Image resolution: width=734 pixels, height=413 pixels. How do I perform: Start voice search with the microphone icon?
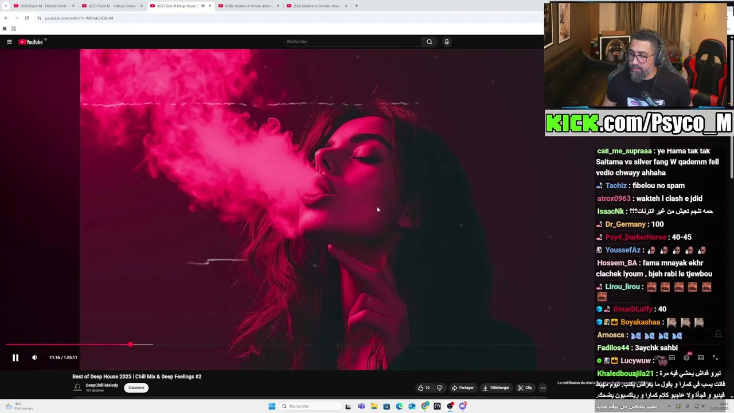point(447,42)
